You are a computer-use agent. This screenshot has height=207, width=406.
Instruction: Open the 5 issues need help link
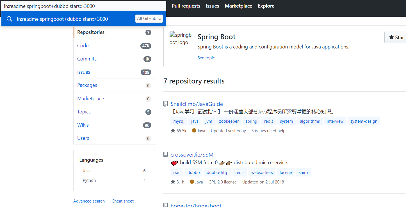pos(268,131)
